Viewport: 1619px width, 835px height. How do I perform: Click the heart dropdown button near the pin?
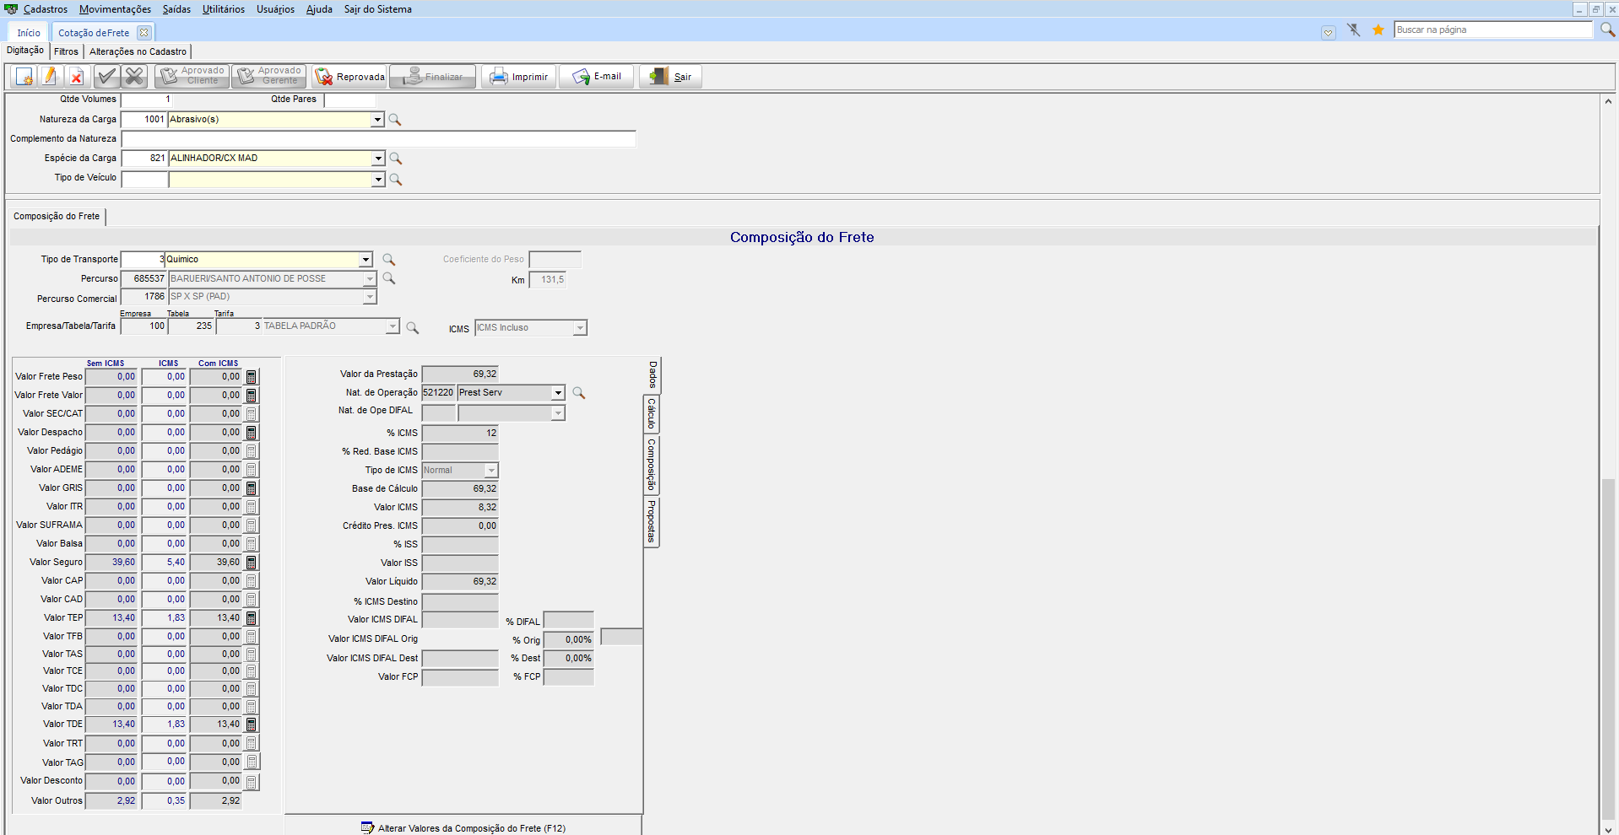(x=1329, y=32)
